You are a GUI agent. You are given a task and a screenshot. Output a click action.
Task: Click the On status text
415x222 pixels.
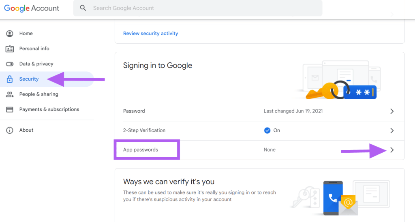(276, 130)
